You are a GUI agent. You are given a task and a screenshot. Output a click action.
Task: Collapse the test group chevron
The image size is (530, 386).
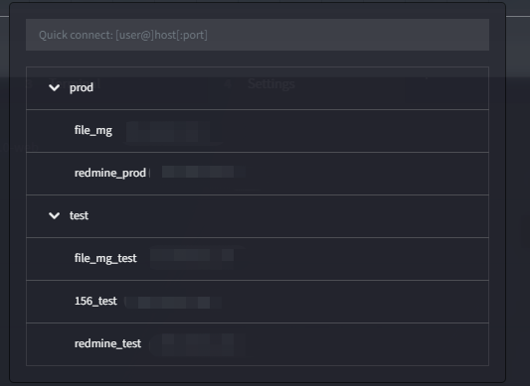coord(54,216)
